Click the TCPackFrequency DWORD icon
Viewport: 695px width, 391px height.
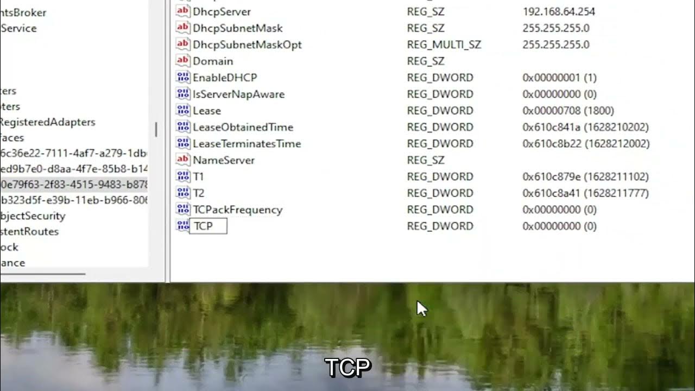pos(183,209)
